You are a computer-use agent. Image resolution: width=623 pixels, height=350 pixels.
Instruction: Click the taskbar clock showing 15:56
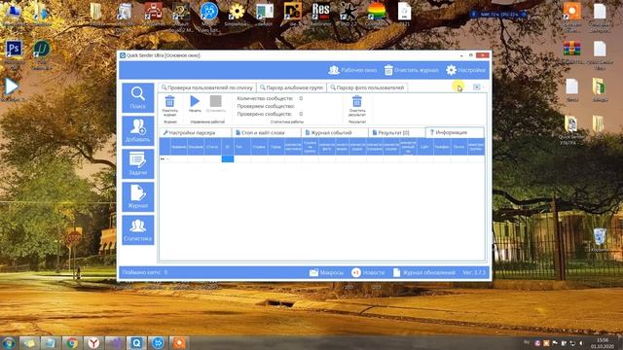pyautogui.click(x=603, y=343)
